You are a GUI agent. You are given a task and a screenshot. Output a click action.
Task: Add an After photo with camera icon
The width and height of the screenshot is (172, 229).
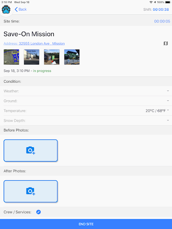[x=30, y=191]
